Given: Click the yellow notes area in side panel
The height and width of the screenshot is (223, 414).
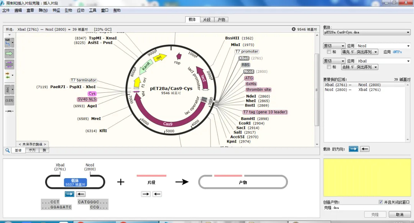Looking at the screenshot, I should coord(367,178).
